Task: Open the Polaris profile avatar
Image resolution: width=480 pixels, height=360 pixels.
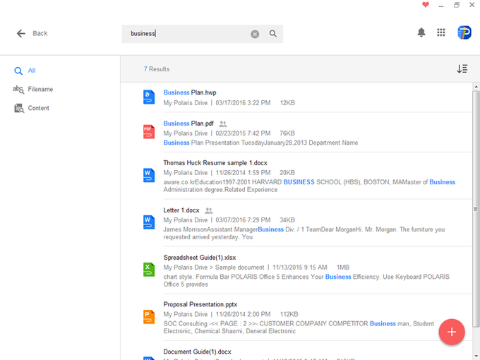Action: [464, 32]
